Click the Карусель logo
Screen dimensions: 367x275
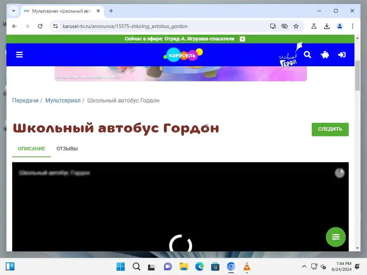(183, 55)
